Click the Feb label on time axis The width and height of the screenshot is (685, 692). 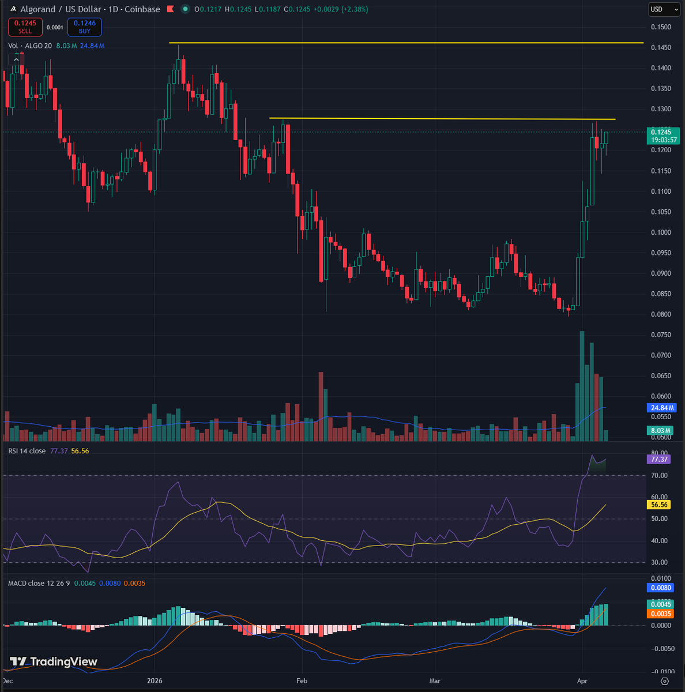(302, 680)
